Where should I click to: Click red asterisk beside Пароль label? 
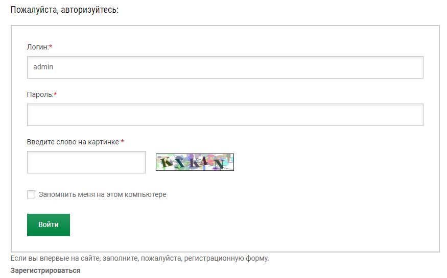point(55,94)
